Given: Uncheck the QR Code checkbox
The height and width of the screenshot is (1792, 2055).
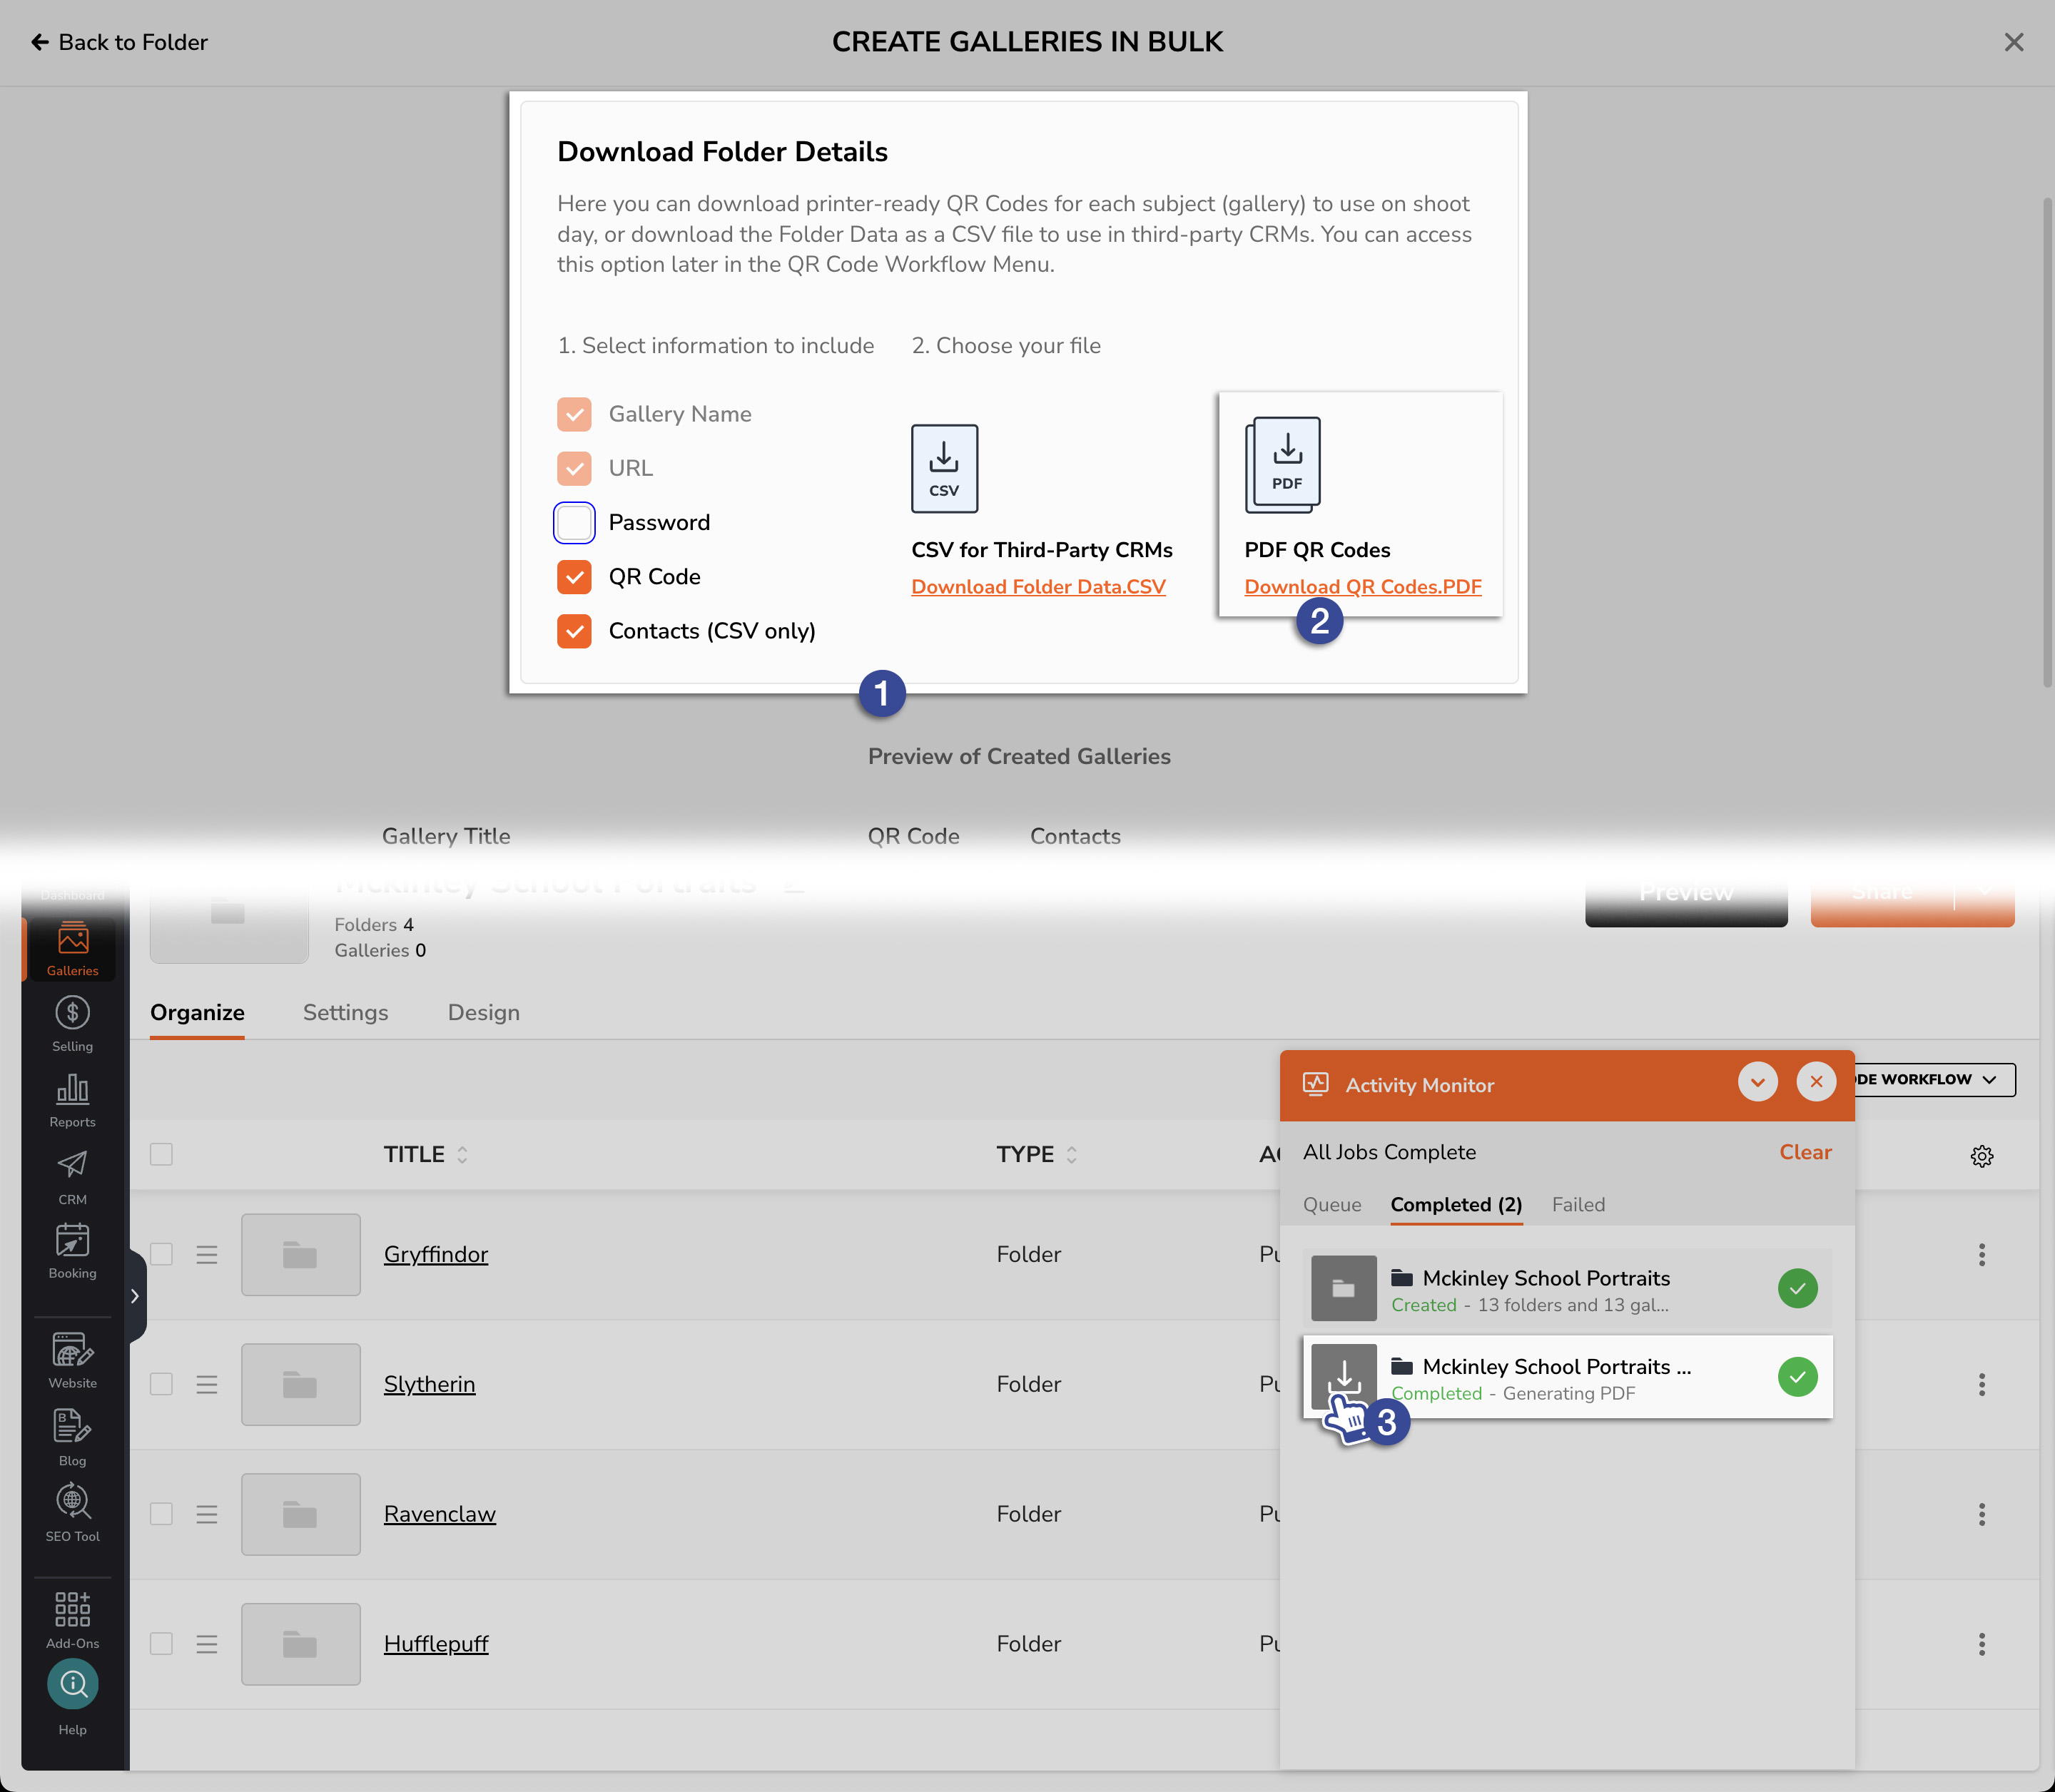Looking at the screenshot, I should 574,577.
